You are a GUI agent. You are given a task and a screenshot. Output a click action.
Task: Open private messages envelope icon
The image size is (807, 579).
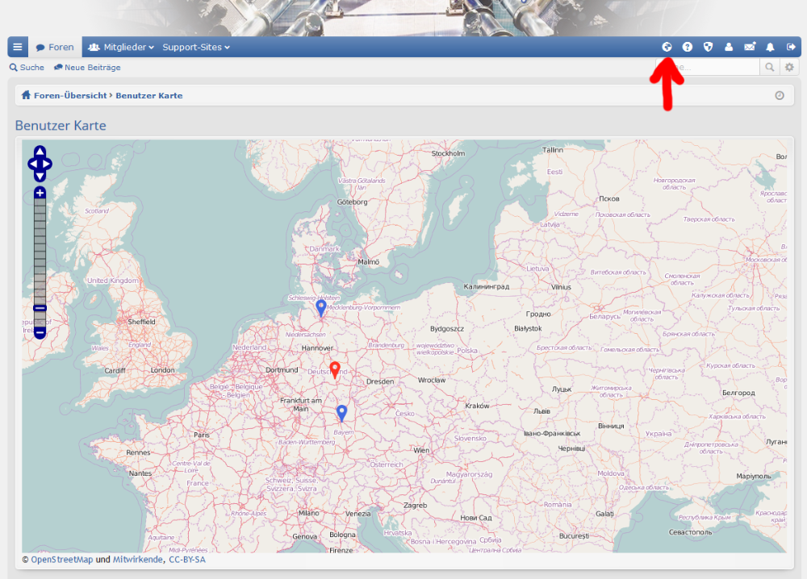click(750, 47)
